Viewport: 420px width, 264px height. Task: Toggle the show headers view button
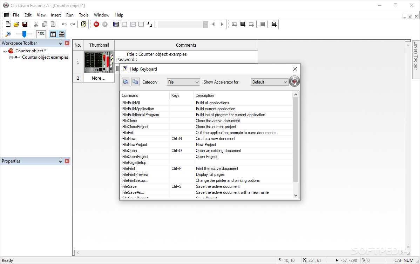(53, 34)
